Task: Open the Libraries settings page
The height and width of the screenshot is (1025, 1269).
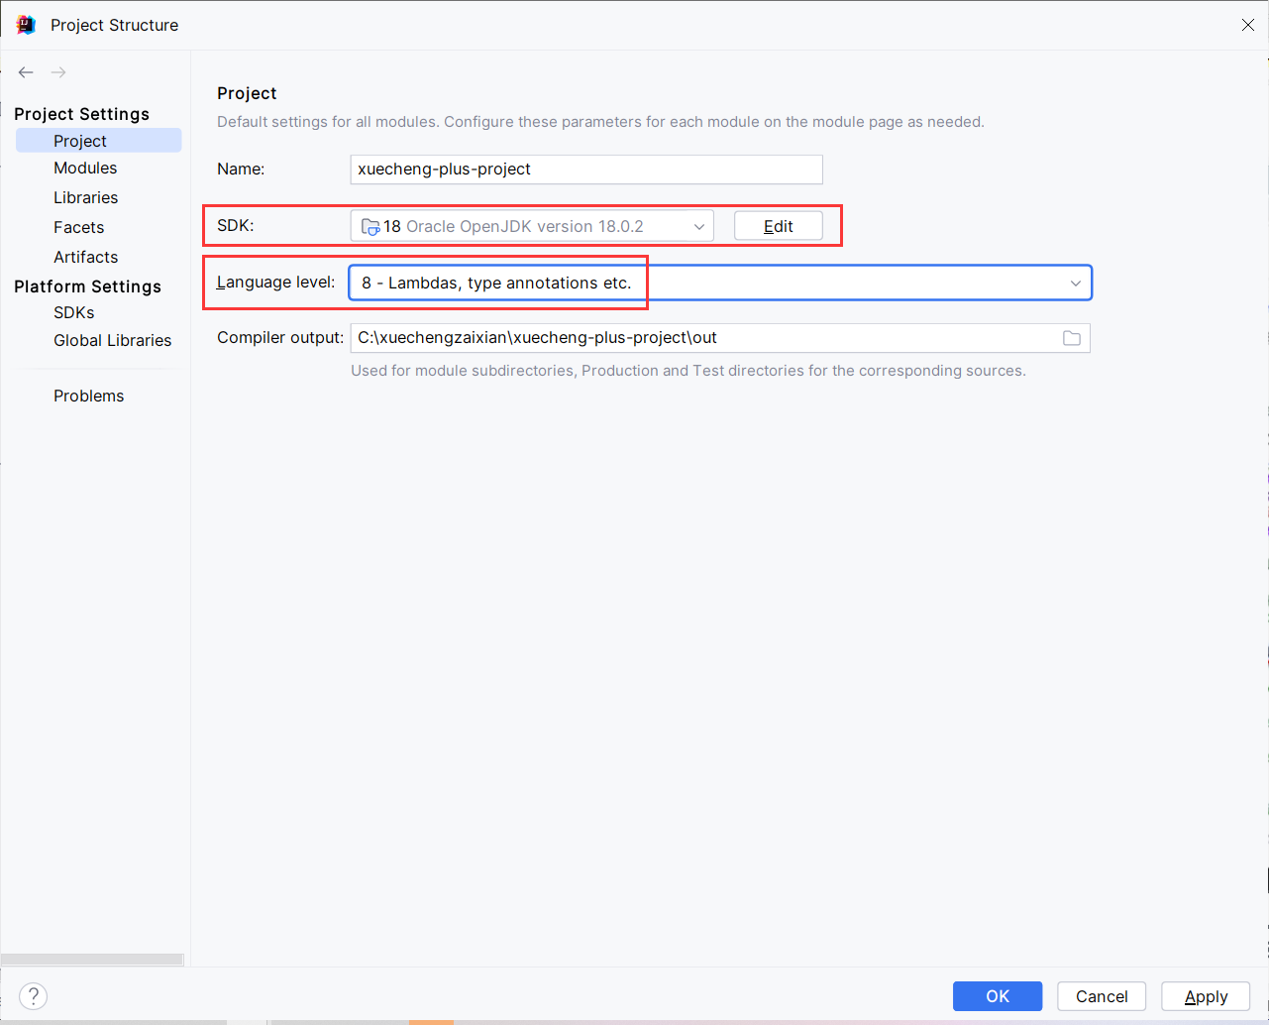Action: (86, 198)
